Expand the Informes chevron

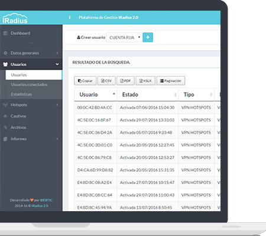[57, 139]
